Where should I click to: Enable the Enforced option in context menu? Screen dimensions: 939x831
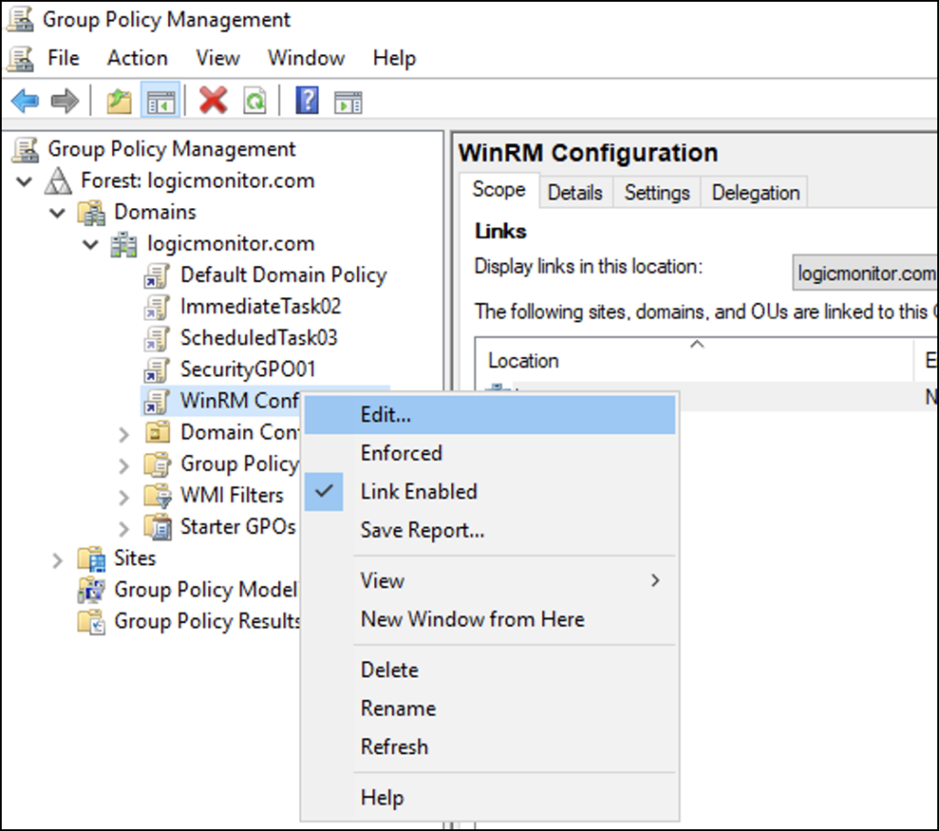(x=401, y=453)
